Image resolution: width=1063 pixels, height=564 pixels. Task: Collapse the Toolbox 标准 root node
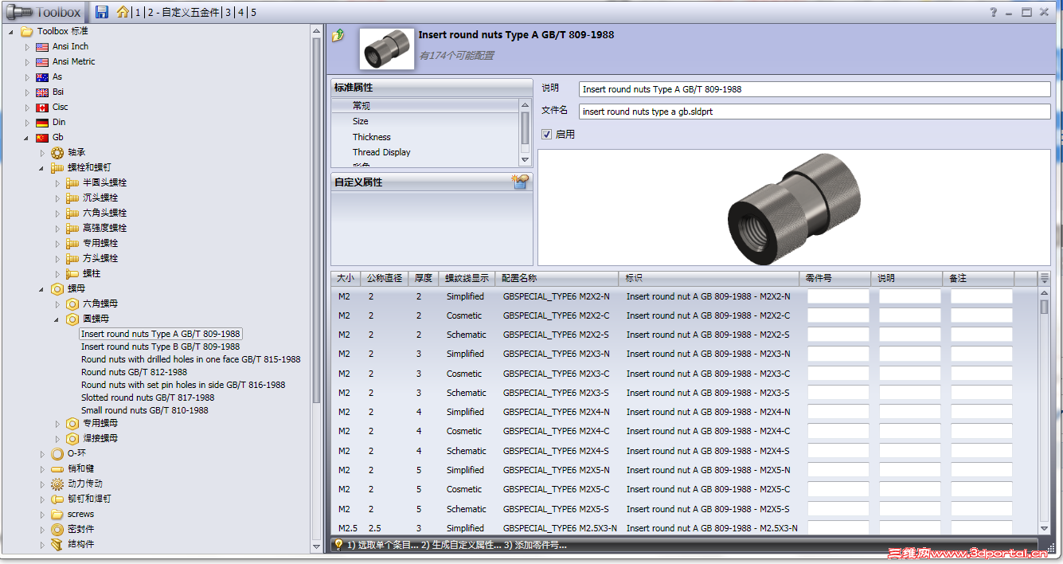(x=11, y=32)
